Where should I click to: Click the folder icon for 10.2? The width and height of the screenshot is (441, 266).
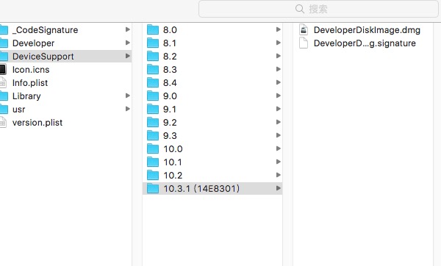pyautogui.click(x=153, y=175)
